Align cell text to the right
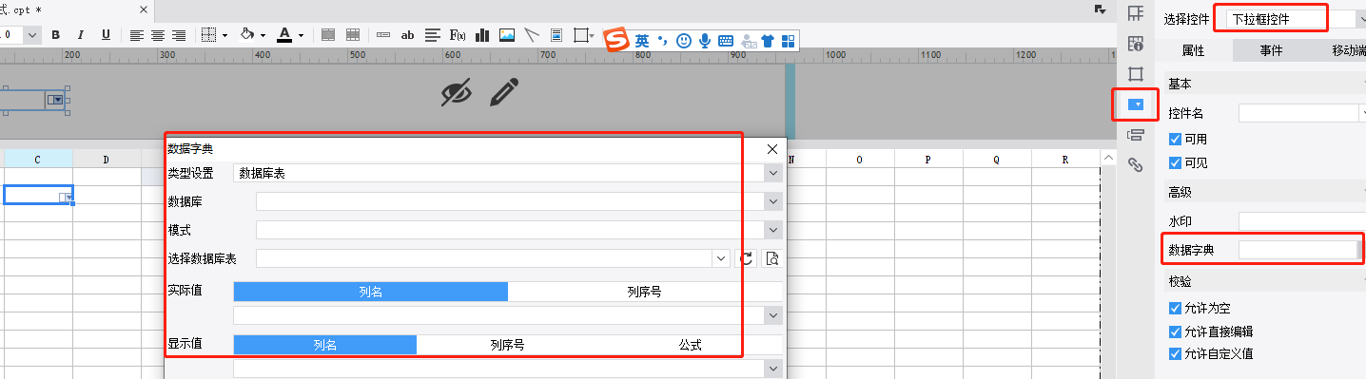Screen dimensions: 1366x379 click(x=180, y=35)
